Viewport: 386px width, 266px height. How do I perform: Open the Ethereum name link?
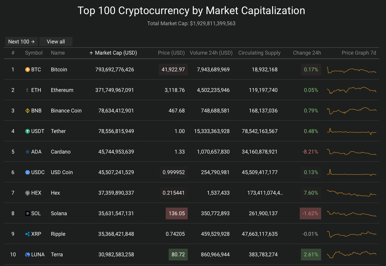[x=62, y=90]
